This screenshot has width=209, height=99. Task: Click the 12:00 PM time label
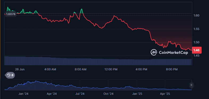coord(111,69)
